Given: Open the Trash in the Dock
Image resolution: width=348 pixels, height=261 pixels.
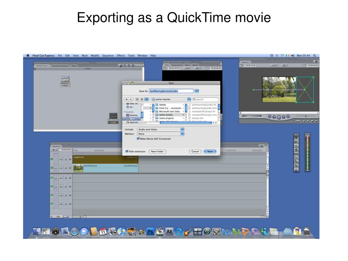Looking at the screenshot, I should (307, 231).
